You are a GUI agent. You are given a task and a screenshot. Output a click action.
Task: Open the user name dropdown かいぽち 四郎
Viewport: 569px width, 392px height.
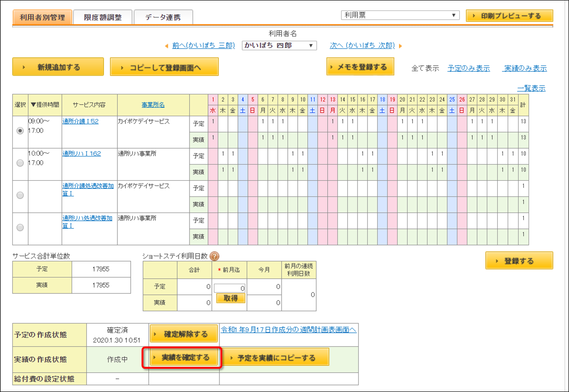click(x=279, y=46)
